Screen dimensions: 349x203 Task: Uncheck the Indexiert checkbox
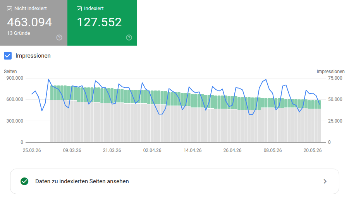79,9
